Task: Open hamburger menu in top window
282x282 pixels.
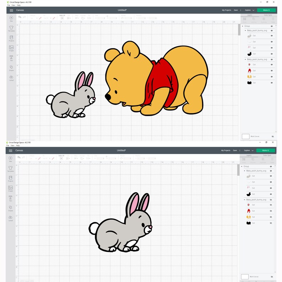Action: point(11,10)
